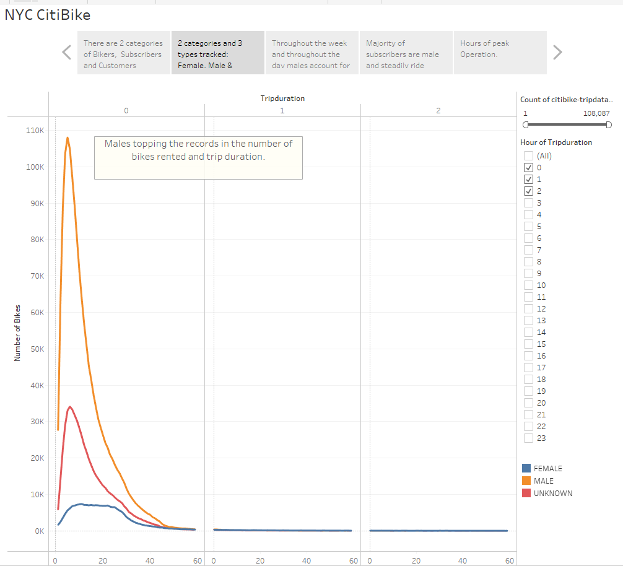Click the count range slider track

(x=567, y=124)
